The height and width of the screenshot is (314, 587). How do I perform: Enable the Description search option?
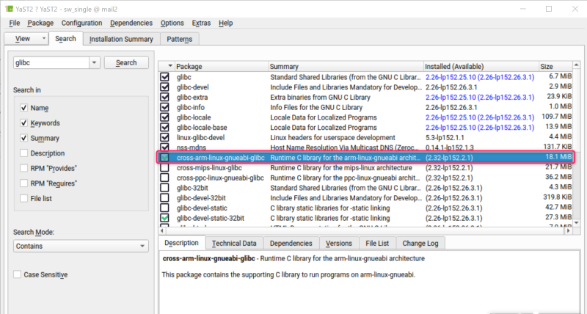(24, 153)
